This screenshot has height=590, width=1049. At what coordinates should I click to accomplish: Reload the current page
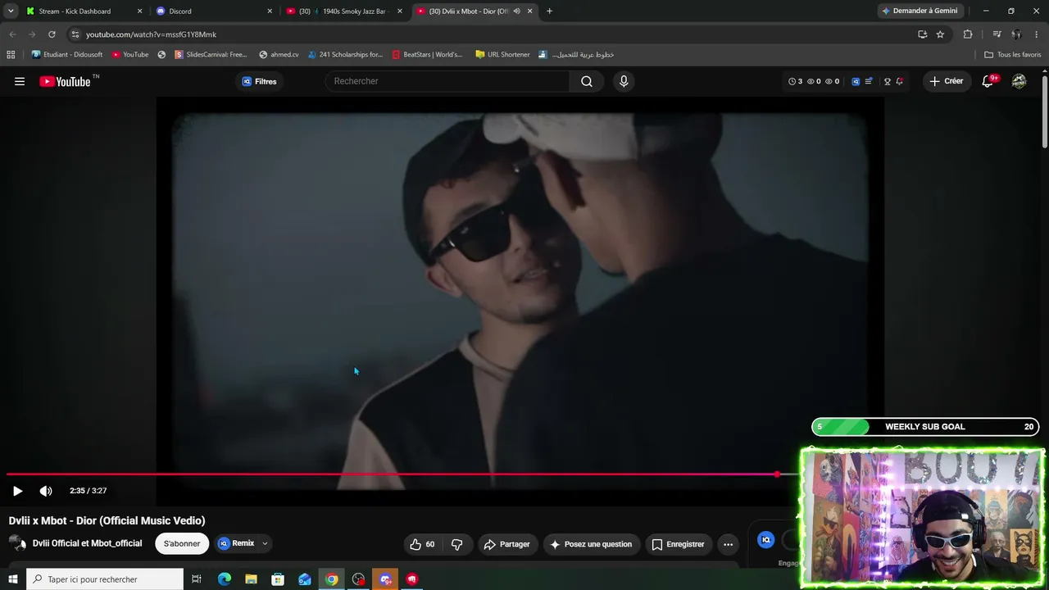click(x=52, y=34)
